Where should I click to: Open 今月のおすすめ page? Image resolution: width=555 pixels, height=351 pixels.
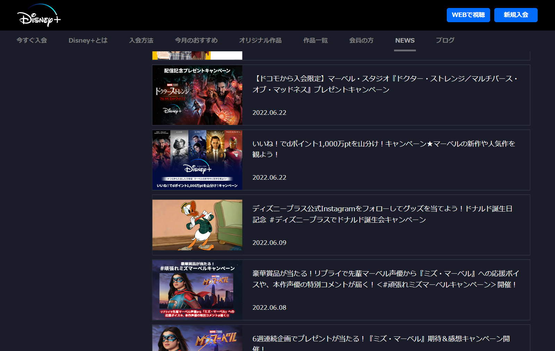pyautogui.click(x=196, y=40)
